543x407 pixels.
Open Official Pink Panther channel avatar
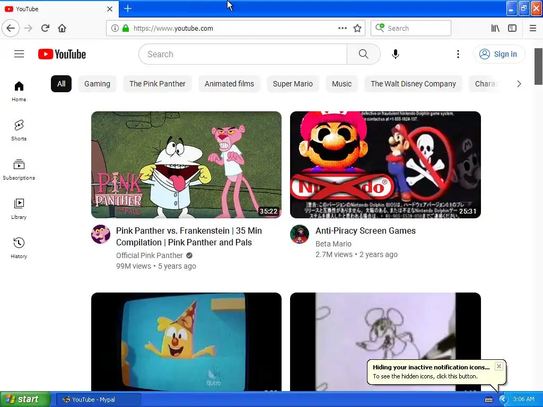(101, 234)
